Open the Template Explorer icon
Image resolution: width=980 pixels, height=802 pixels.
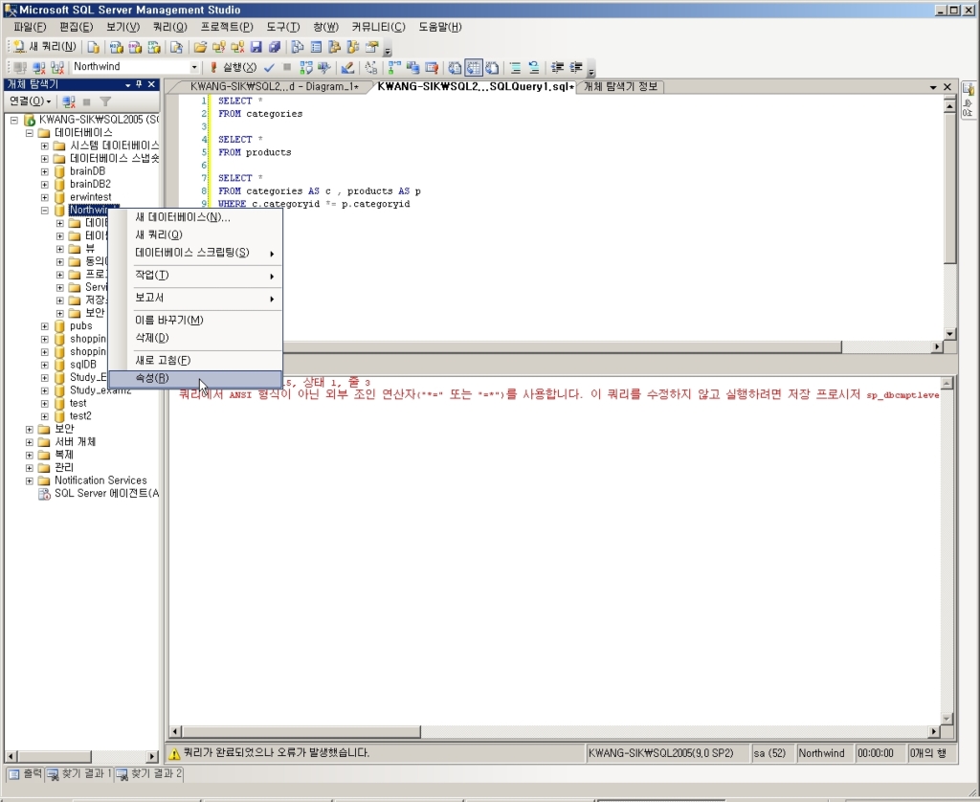tap(353, 47)
